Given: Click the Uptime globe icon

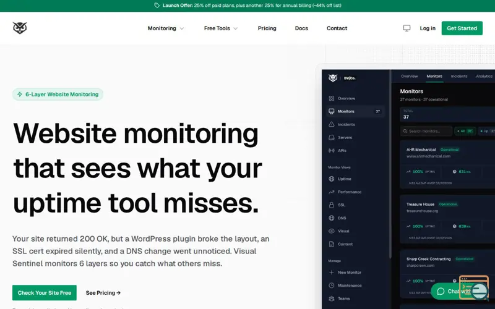Looking at the screenshot, I should click(x=332, y=179).
